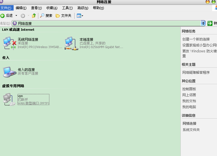Open the 搜索 (Search) toolbar button

coord(46,16)
